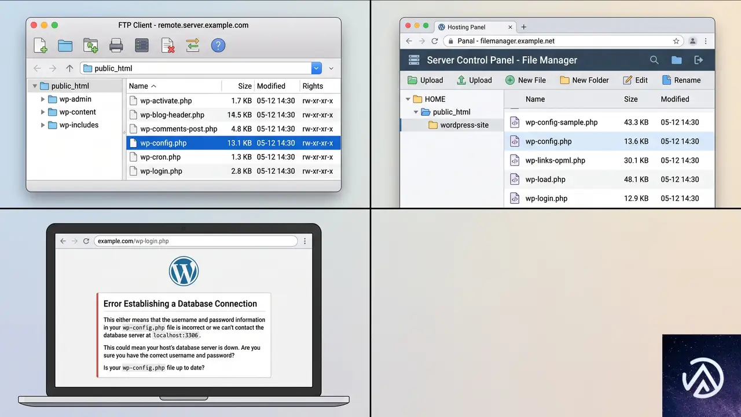Click the Edit button in File Manager toolbar
This screenshot has width=741, height=417.
[635, 81]
